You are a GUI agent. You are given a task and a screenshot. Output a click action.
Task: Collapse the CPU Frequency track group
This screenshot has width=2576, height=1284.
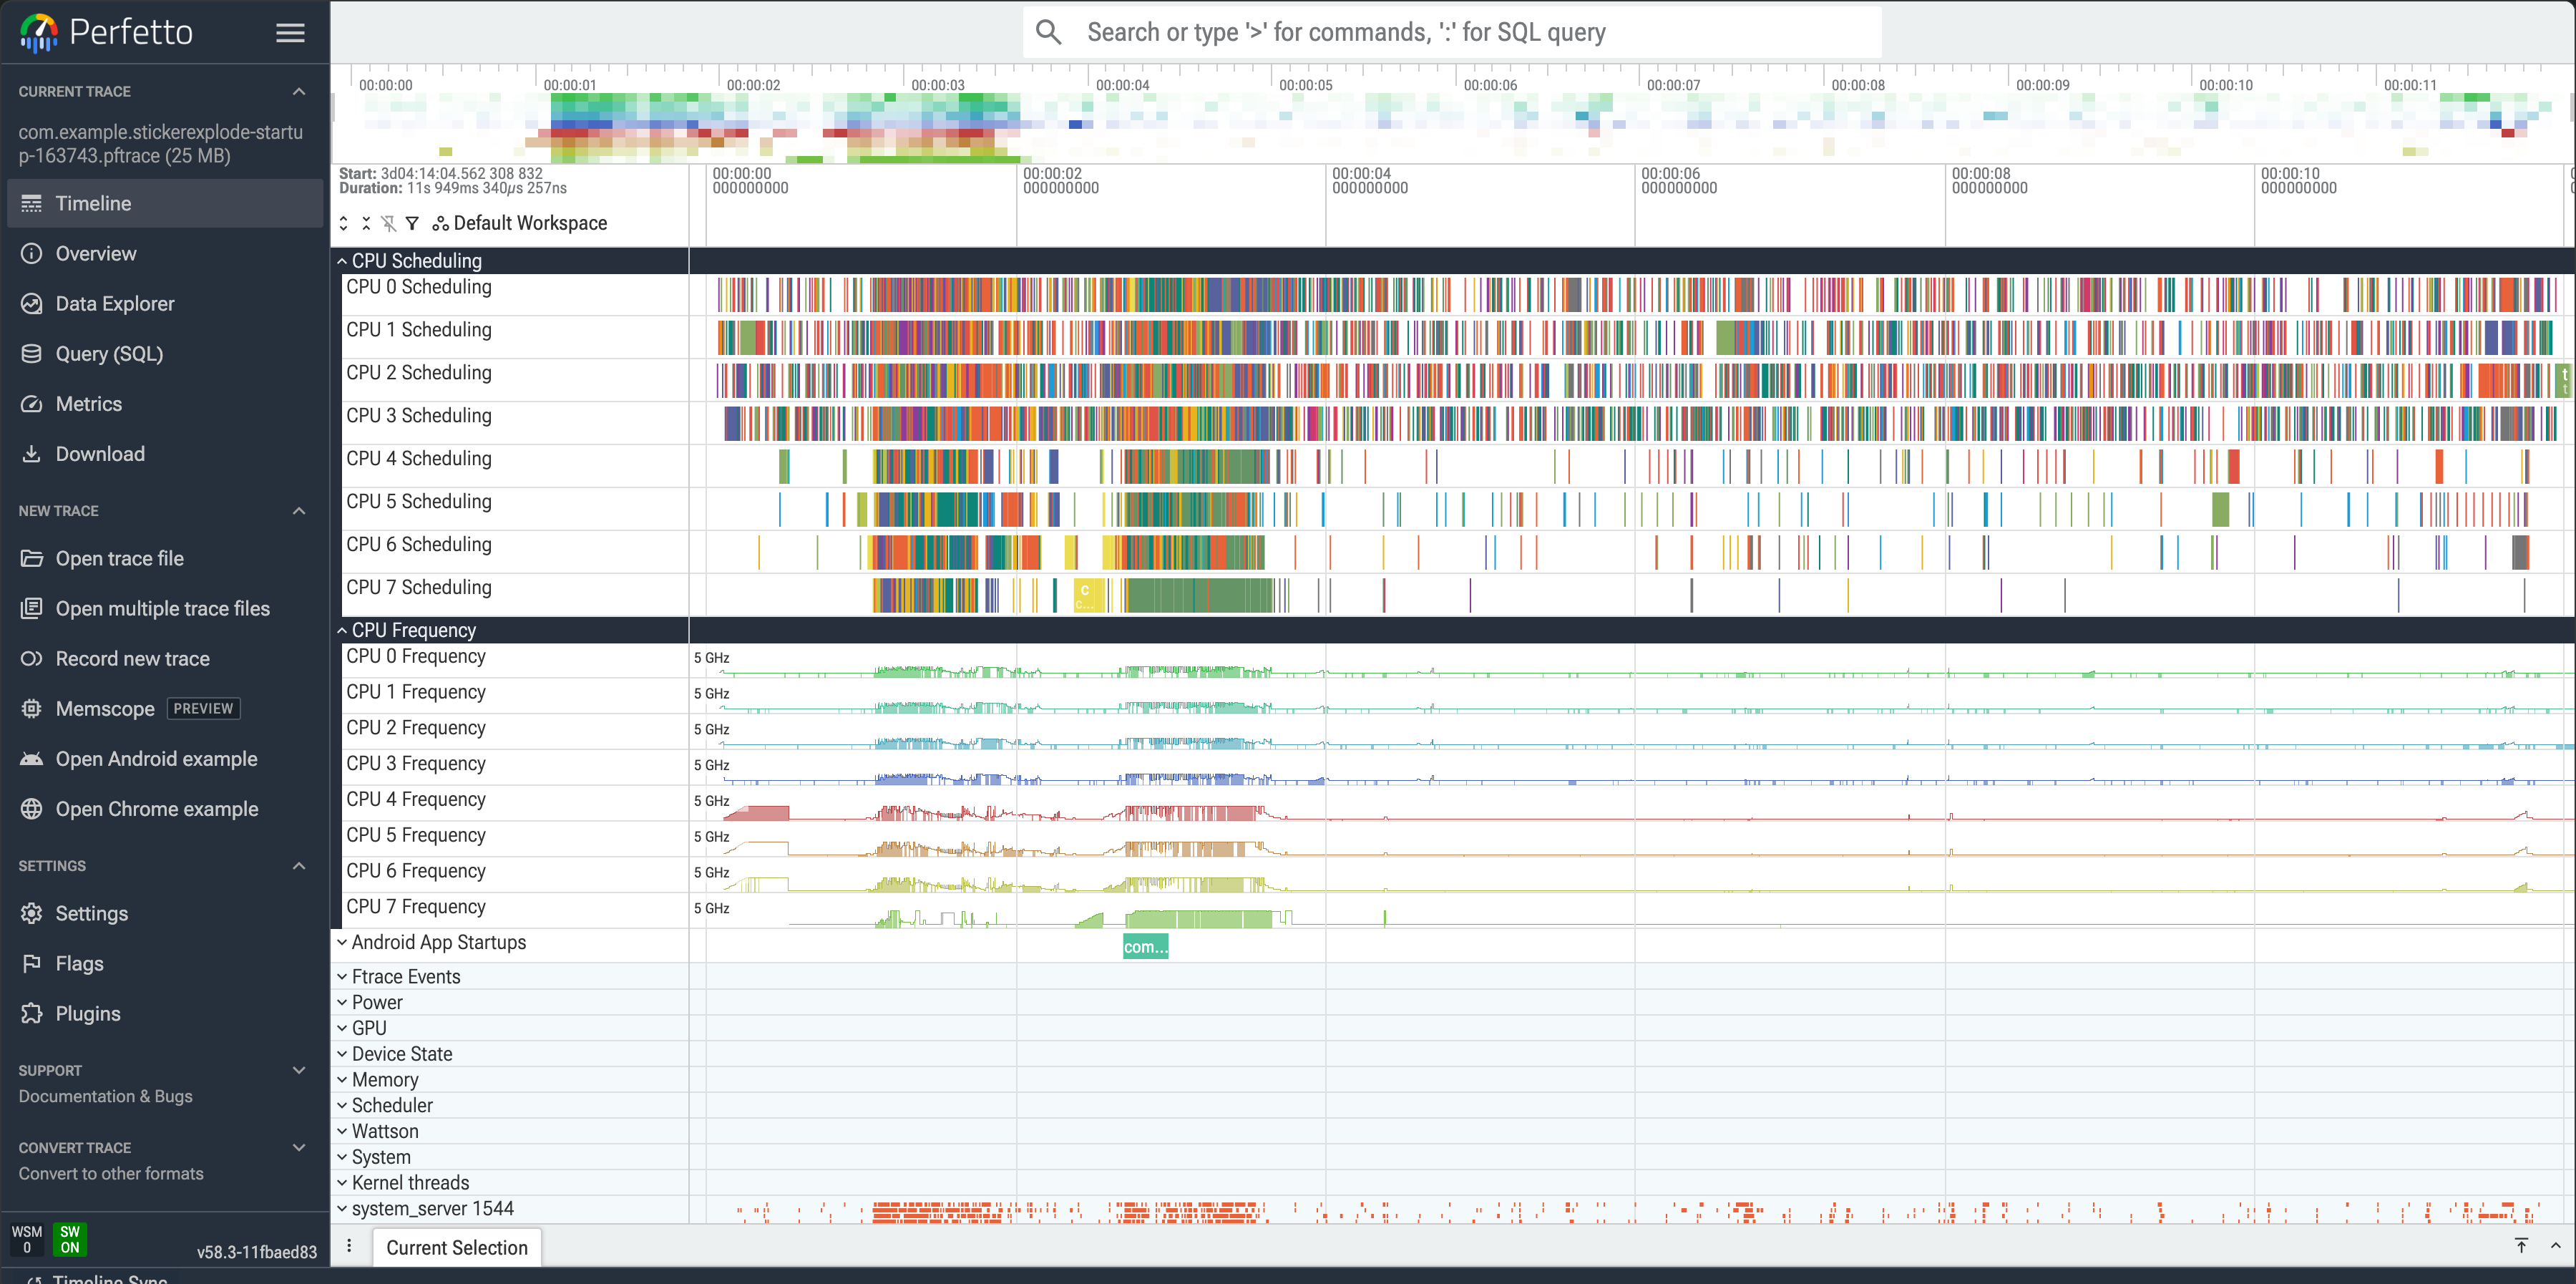click(x=342, y=630)
